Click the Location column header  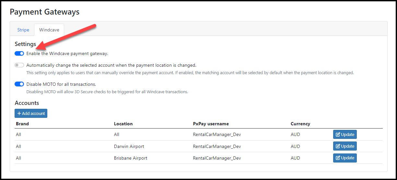[123, 124]
